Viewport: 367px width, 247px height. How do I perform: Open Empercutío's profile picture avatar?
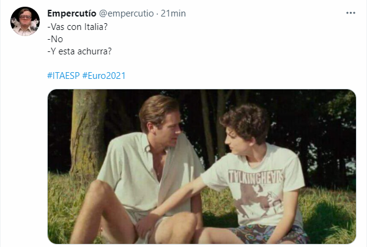click(x=25, y=21)
